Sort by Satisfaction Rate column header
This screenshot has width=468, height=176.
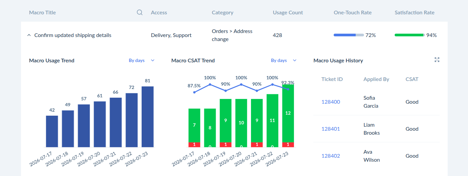click(x=414, y=13)
